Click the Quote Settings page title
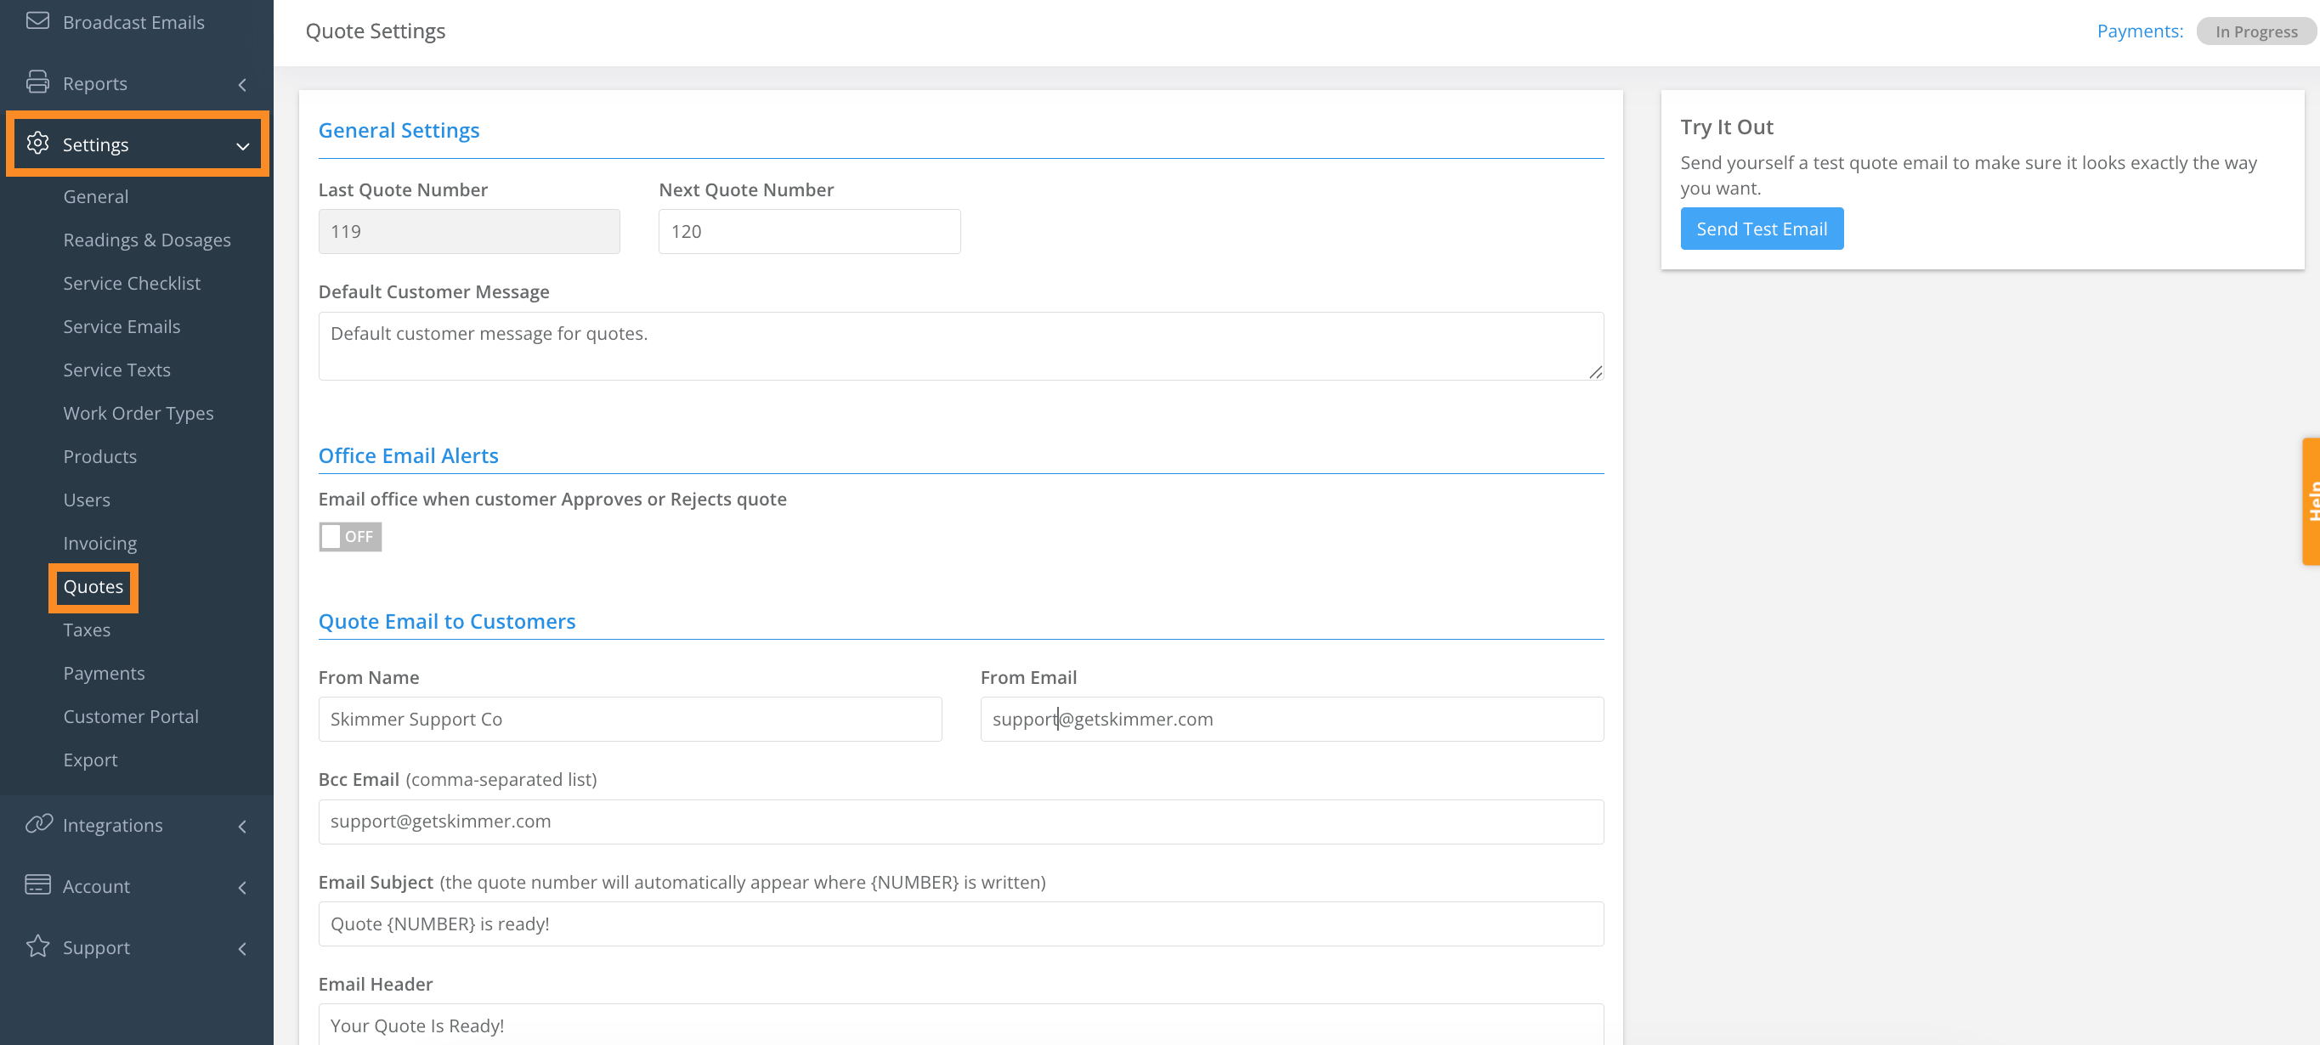This screenshot has width=2320, height=1045. (375, 31)
